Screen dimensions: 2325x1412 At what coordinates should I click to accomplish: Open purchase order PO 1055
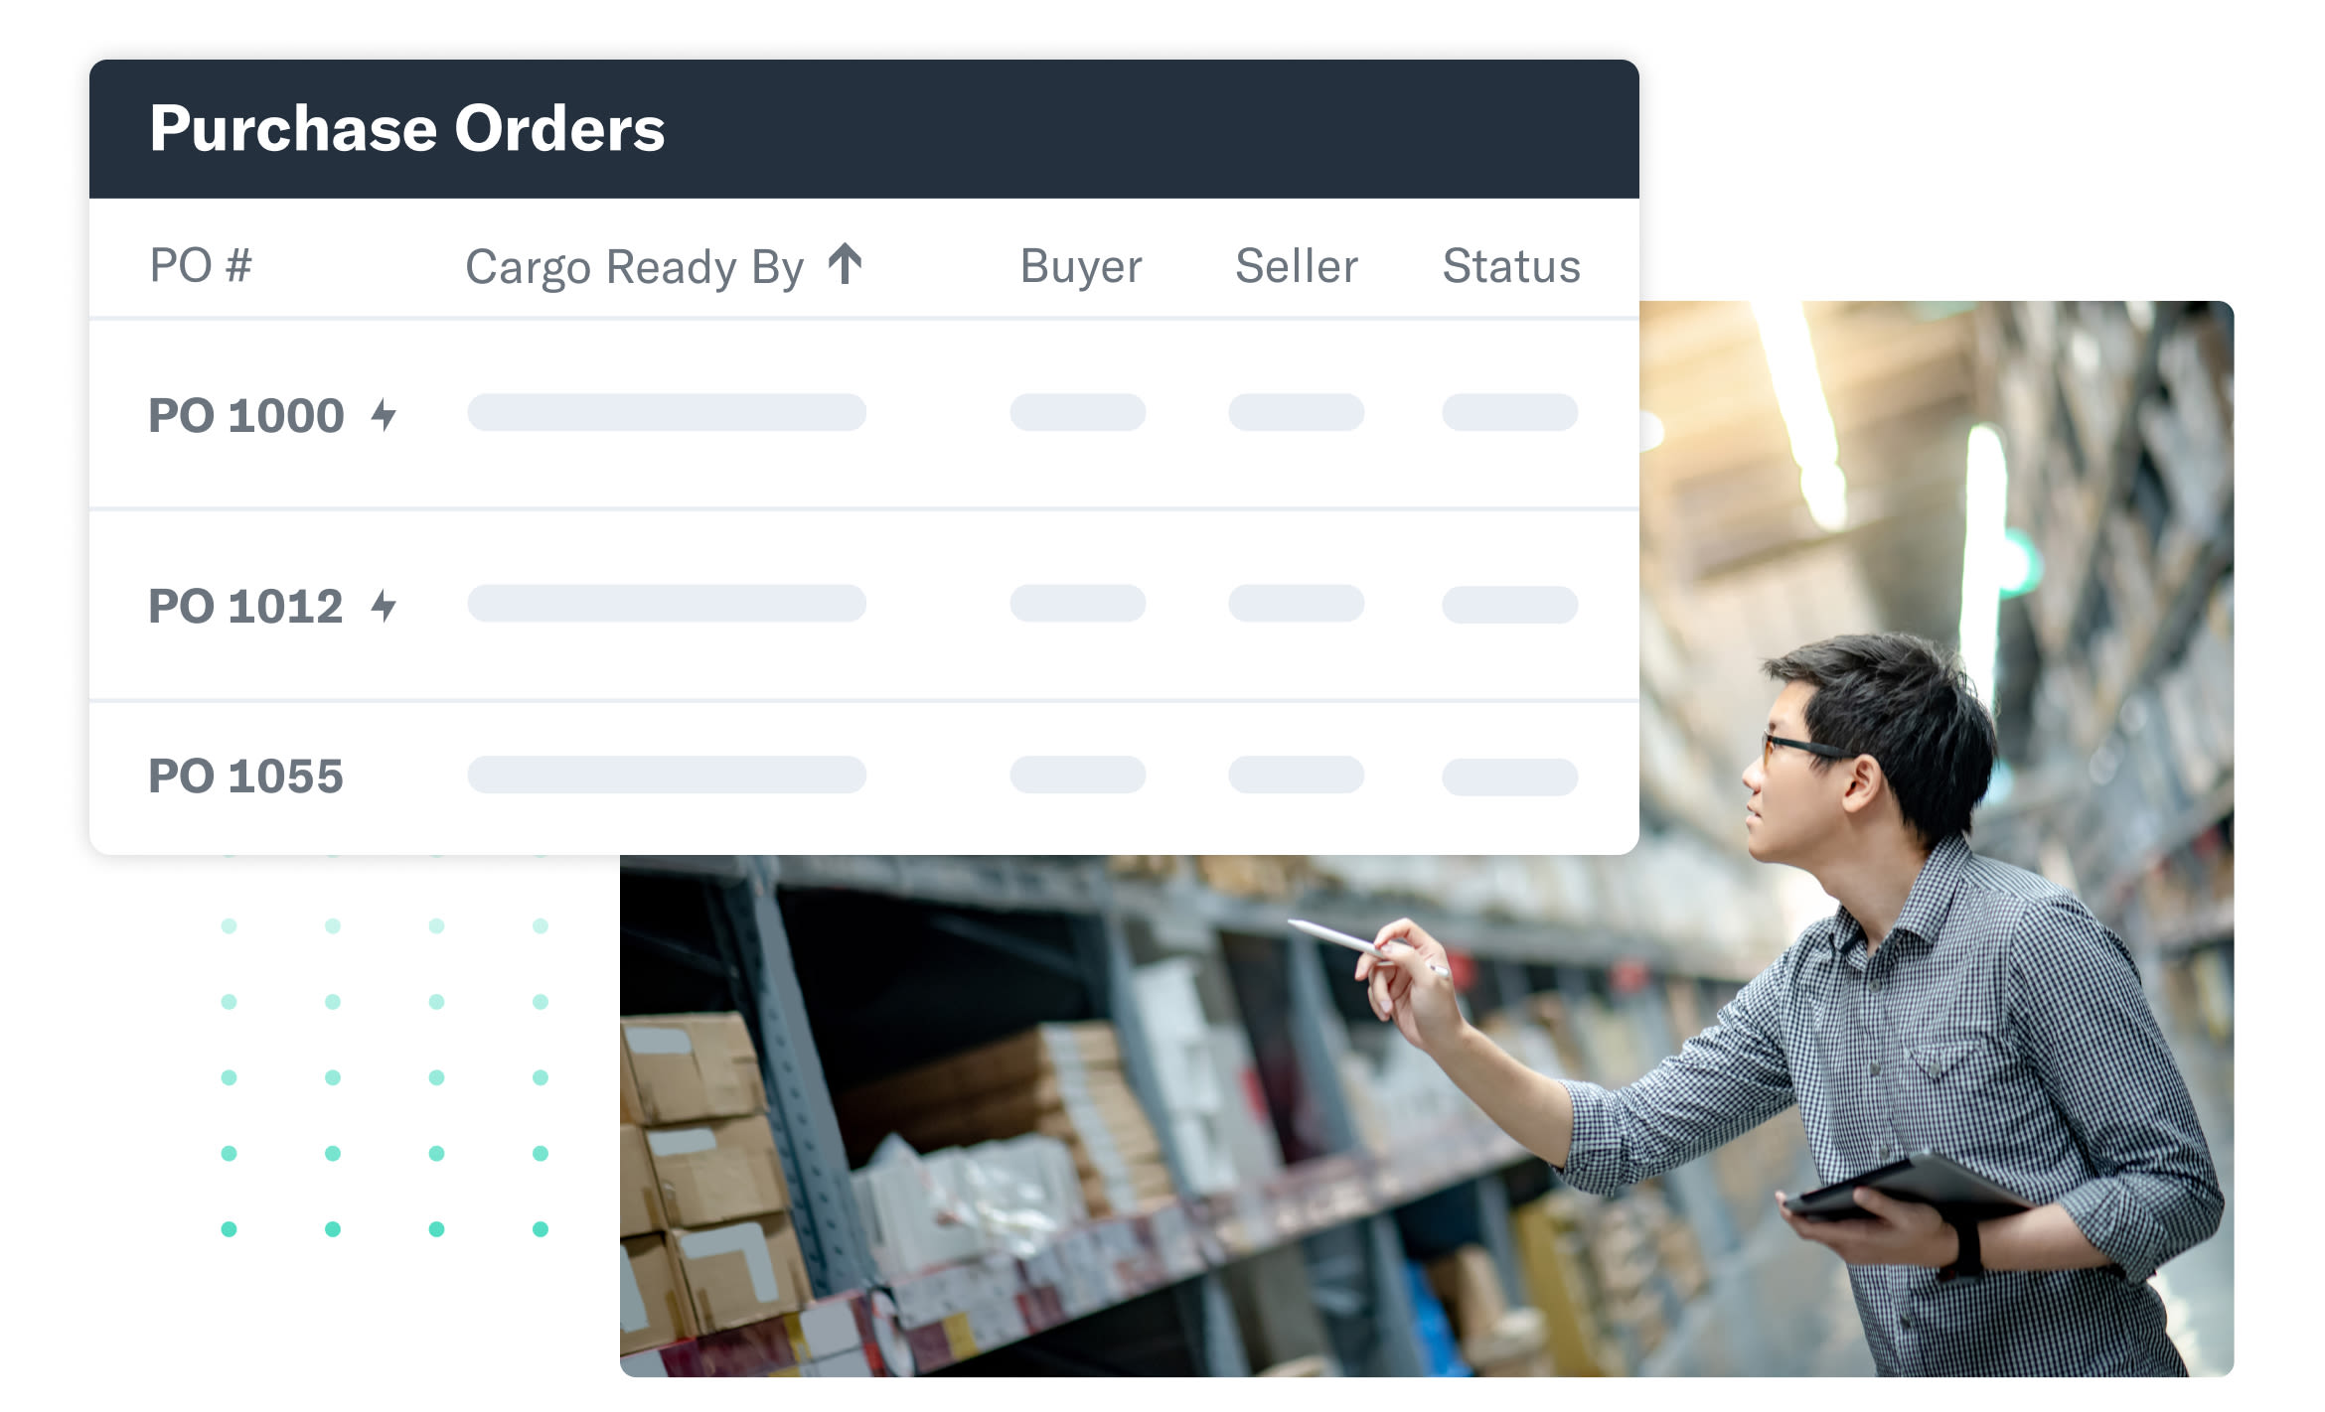(x=245, y=777)
